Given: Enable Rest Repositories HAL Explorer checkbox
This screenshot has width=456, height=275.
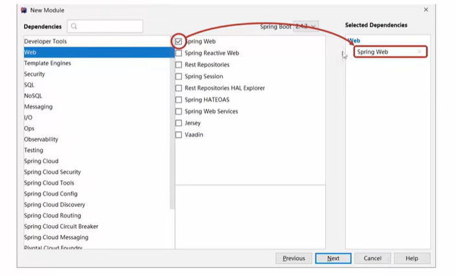Looking at the screenshot, I should point(179,88).
